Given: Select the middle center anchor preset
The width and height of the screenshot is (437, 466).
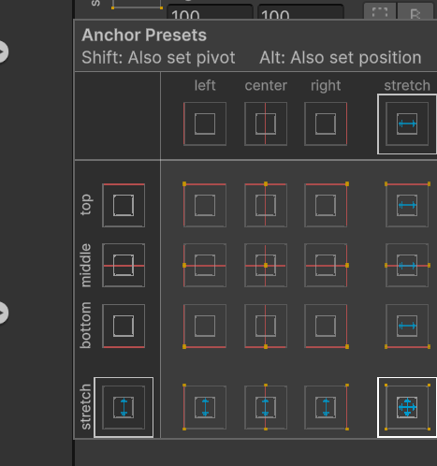Looking at the screenshot, I should click(266, 266).
